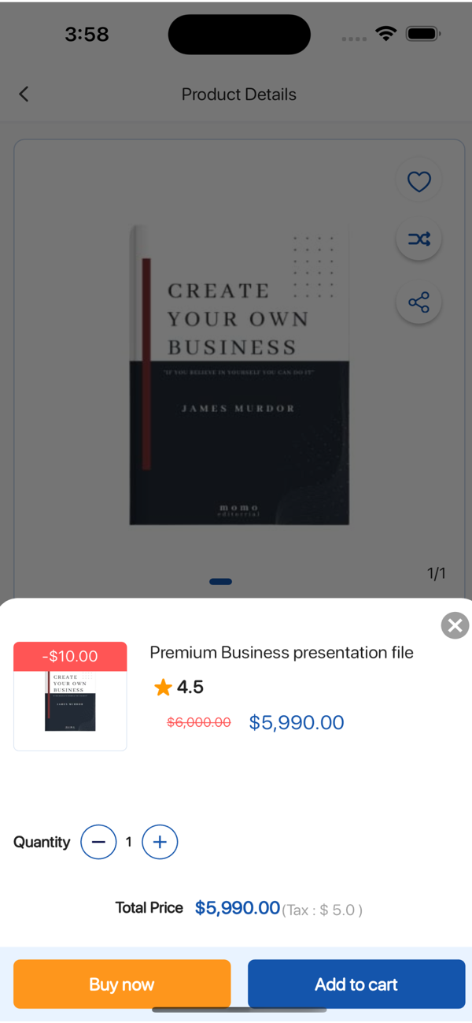Tap the Total Price amount
This screenshot has width=472, height=1023.
(238, 908)
